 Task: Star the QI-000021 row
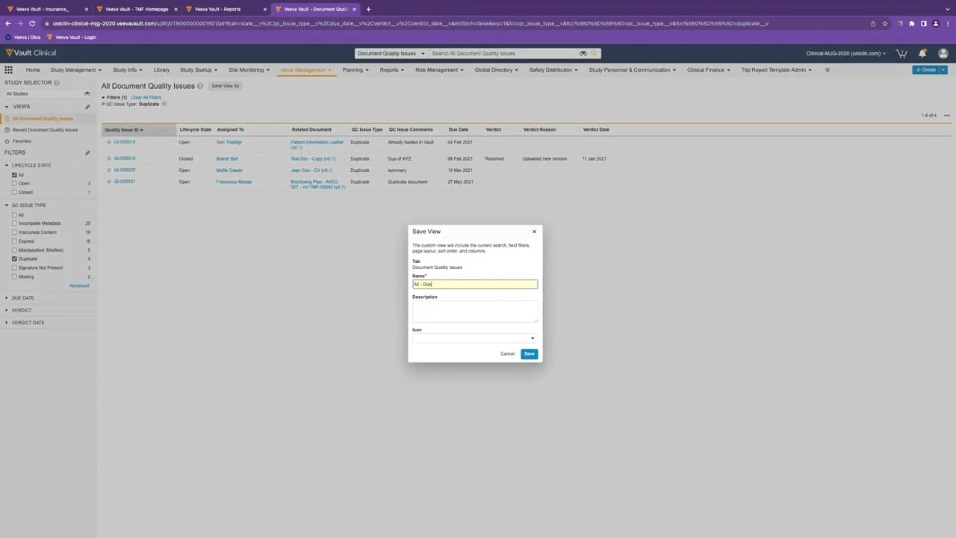(x=109, y=182)
